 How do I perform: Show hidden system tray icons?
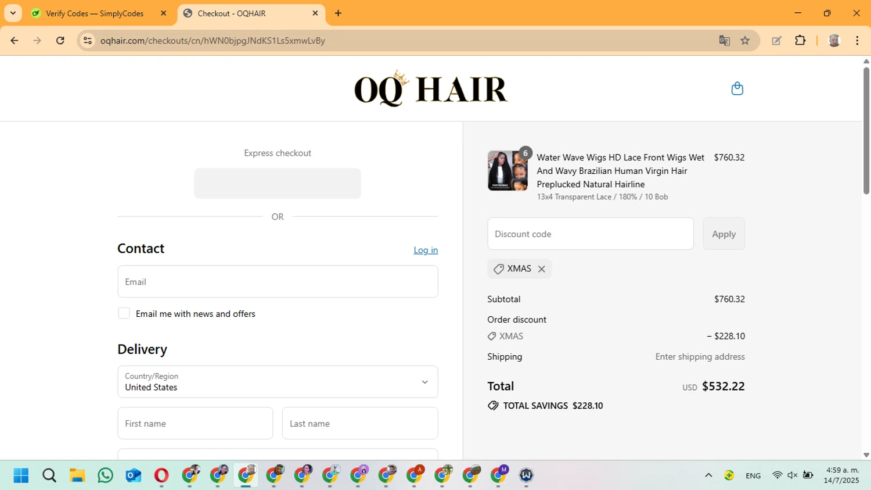click(708, 475)
